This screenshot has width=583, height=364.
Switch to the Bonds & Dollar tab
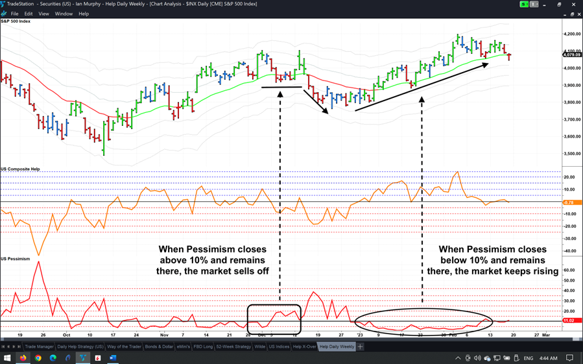(160, 346)
